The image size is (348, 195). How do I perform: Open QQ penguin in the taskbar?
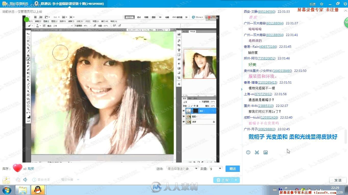click(x=38, y=190)
